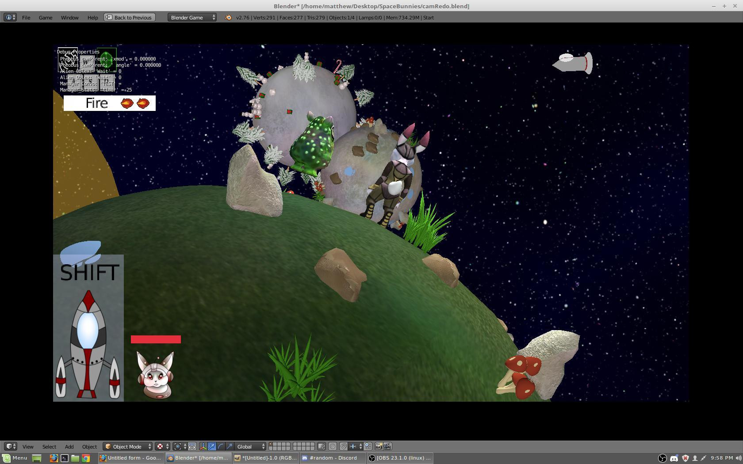This screenshot has height=464, width=743.
Task: Launch Chrome from the taskbar
Action: coord(86,458)
